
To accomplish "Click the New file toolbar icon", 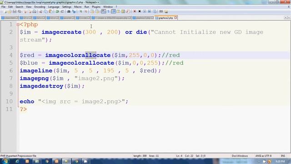I will pyautogui.click(x=5, y=11).
